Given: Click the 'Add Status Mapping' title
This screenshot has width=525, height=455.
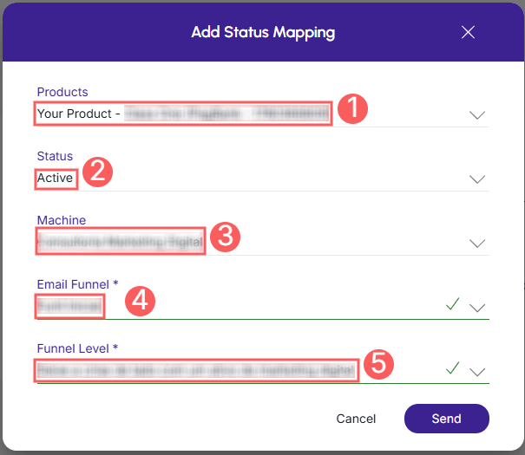Looking at the screenshot, I should pos(263,33).
